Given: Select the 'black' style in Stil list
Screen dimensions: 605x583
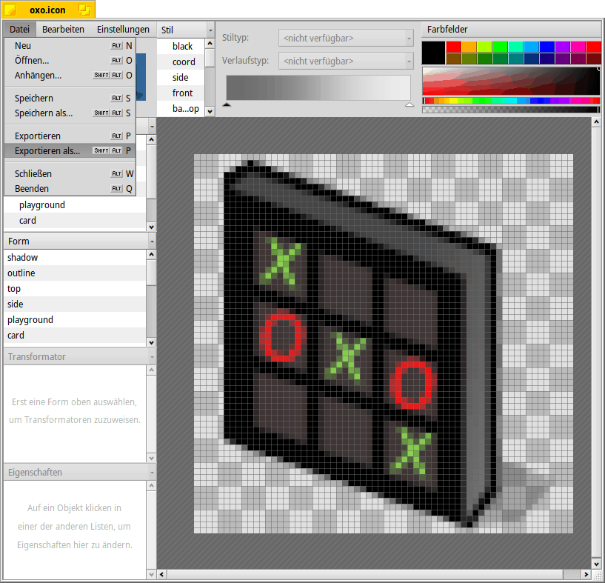Looking at the screenshot, I should click(182, 46).
